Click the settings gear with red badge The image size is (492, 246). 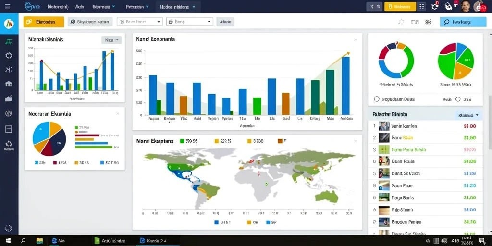435,6
